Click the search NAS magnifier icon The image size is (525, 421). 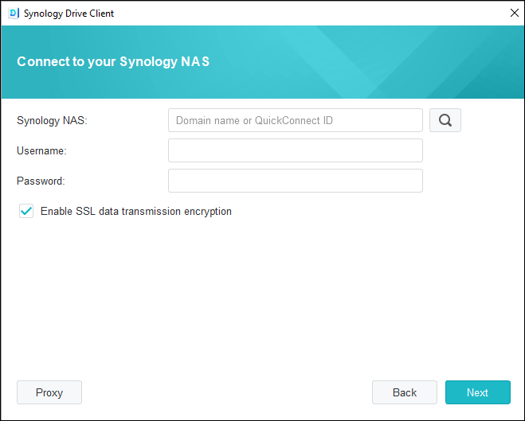(x=445, y=120)
